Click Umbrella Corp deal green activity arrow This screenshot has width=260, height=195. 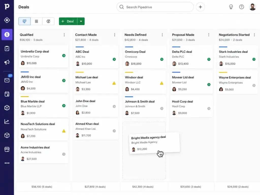coord(64,56)
